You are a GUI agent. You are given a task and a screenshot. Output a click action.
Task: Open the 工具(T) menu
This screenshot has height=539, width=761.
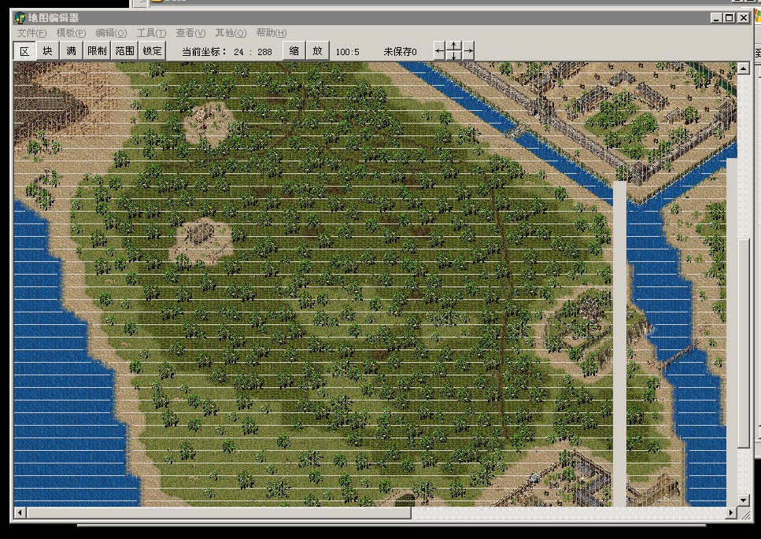coord(151,33)
